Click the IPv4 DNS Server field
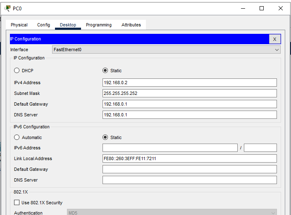 click(189, 115)
